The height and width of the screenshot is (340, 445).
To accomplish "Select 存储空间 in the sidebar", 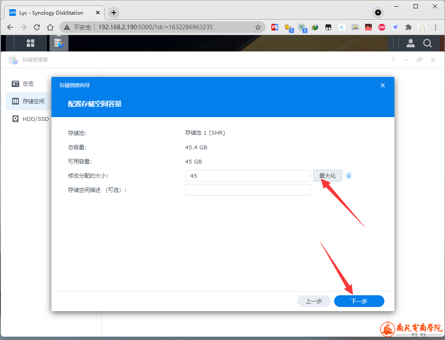I will click(33, 101).
